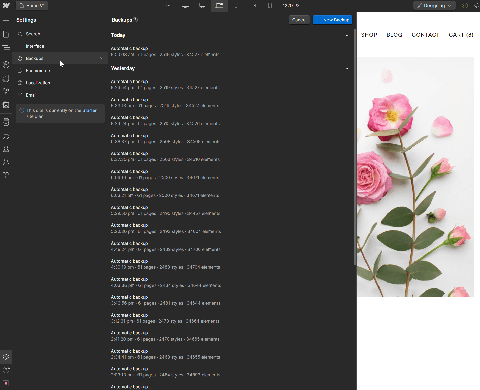Switch to mobile landscape breakpoint icon
This screenshot has width=480, height=390.
click(253, 6)
